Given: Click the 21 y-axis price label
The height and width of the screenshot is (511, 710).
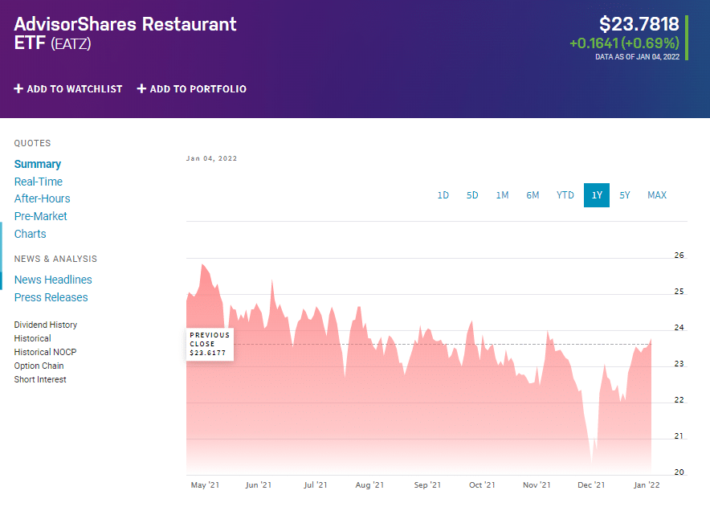Looking at the screenshot, I should [679, 435].
